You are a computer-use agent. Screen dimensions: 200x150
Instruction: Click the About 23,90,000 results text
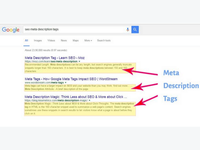point(46,50)
